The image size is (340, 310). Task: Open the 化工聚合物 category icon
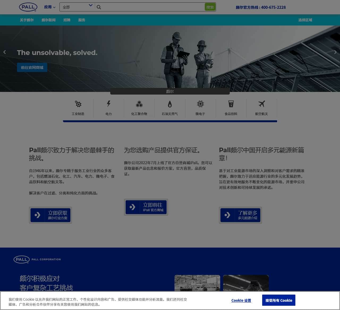coord(139,104)
